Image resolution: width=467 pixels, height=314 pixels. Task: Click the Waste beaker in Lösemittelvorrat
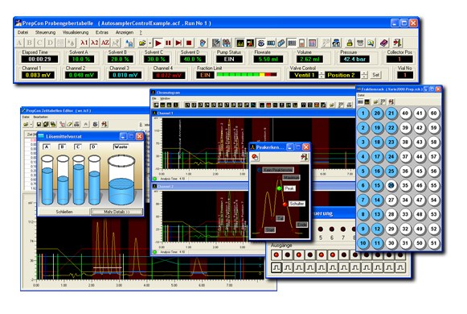(121, 180)
